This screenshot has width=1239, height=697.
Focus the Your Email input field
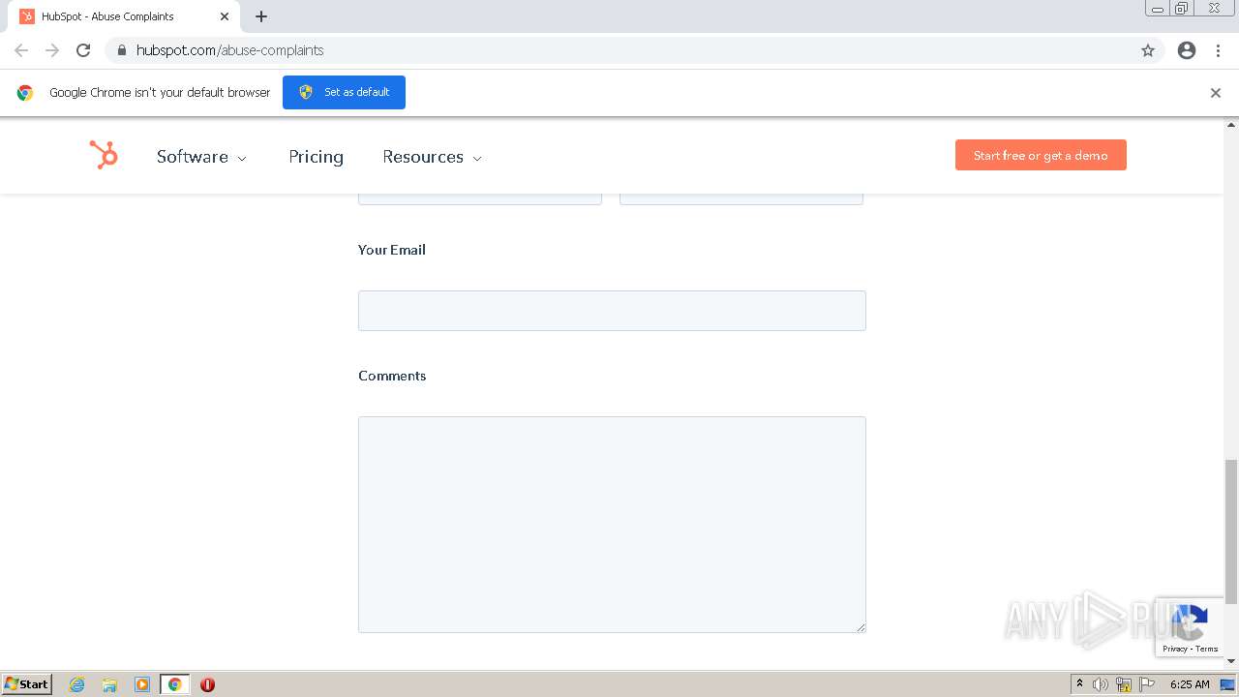612,311
